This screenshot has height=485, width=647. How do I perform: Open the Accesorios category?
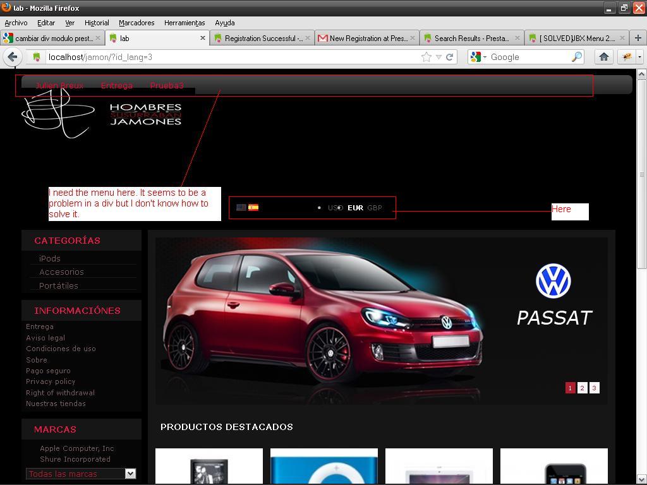[61, 272]
